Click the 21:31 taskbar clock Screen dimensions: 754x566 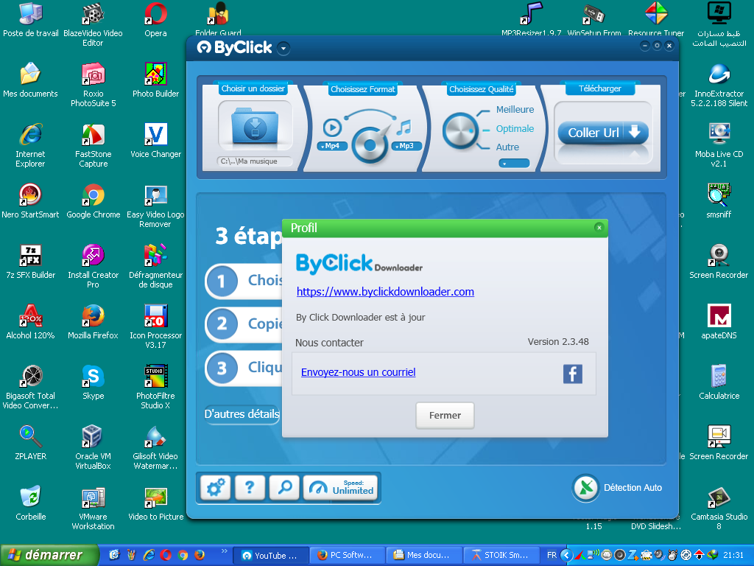(x=733, y=555)
